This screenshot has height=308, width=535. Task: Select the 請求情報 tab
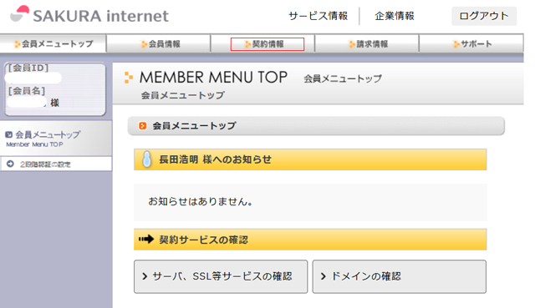click(x=367, y=44)
